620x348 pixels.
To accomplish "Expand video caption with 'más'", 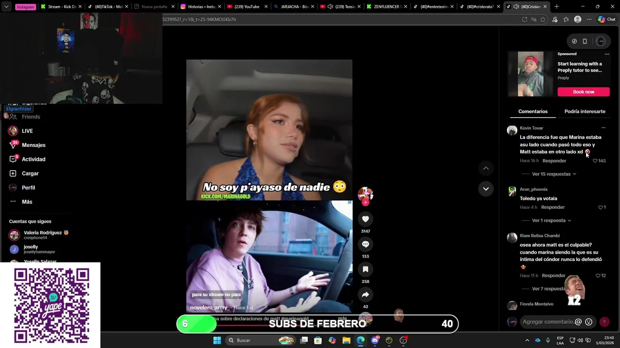I will coord(342,319).
